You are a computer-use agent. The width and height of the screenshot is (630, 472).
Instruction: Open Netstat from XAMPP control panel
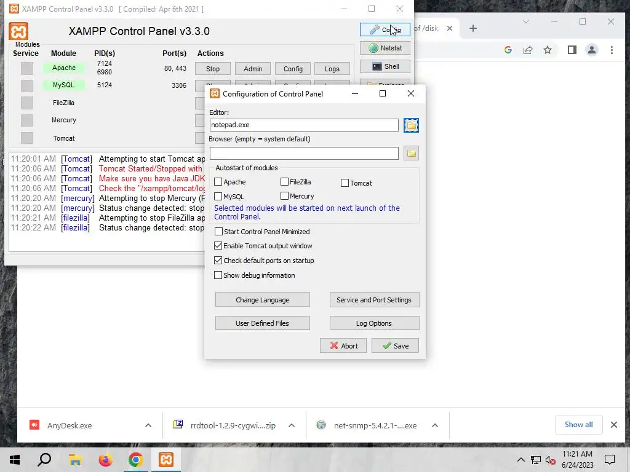tap(385, 48)
